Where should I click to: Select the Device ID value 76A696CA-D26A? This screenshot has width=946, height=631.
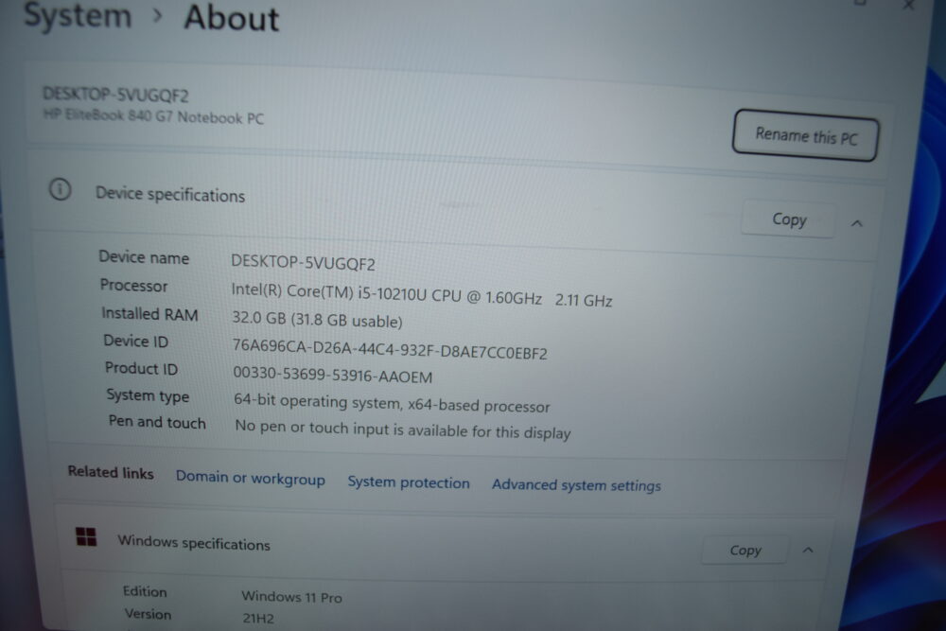(x=390, y=349)
